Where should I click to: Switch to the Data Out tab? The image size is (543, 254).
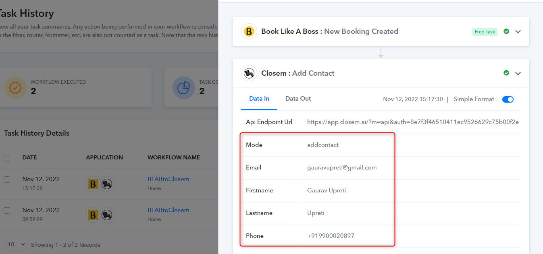[x=298, y=99]
